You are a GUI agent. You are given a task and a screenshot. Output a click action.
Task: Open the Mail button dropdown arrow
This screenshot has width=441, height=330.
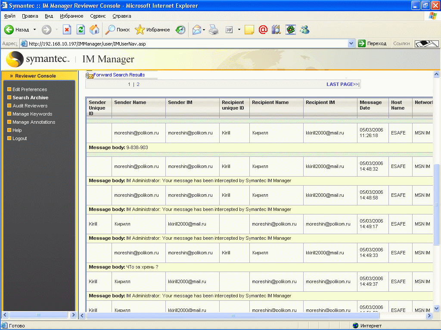point(204,30)
